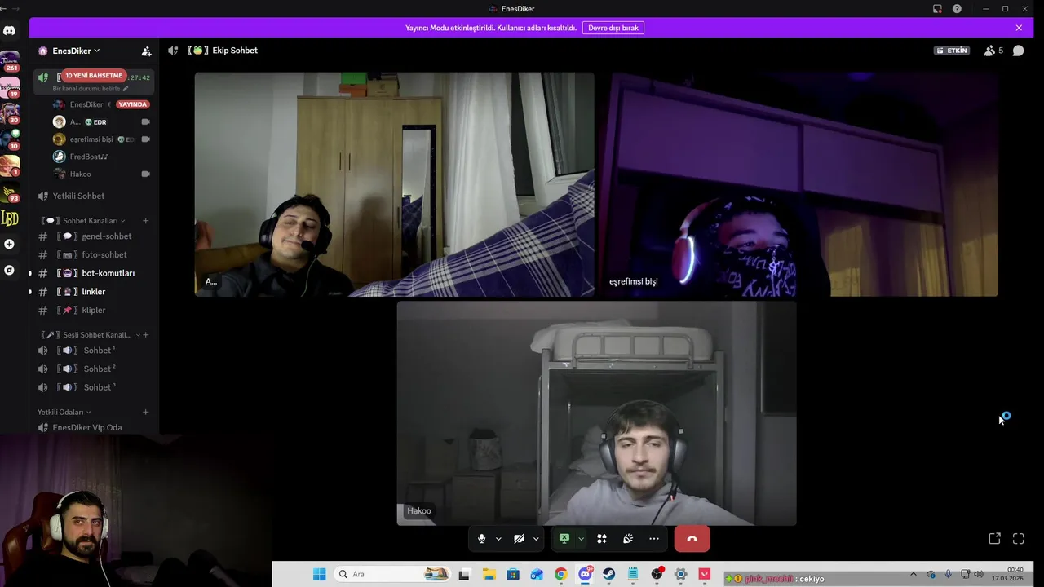The image size is (1044, 587).
Task: Focus Hakoo's video tile
Action: tap(596, 413)
